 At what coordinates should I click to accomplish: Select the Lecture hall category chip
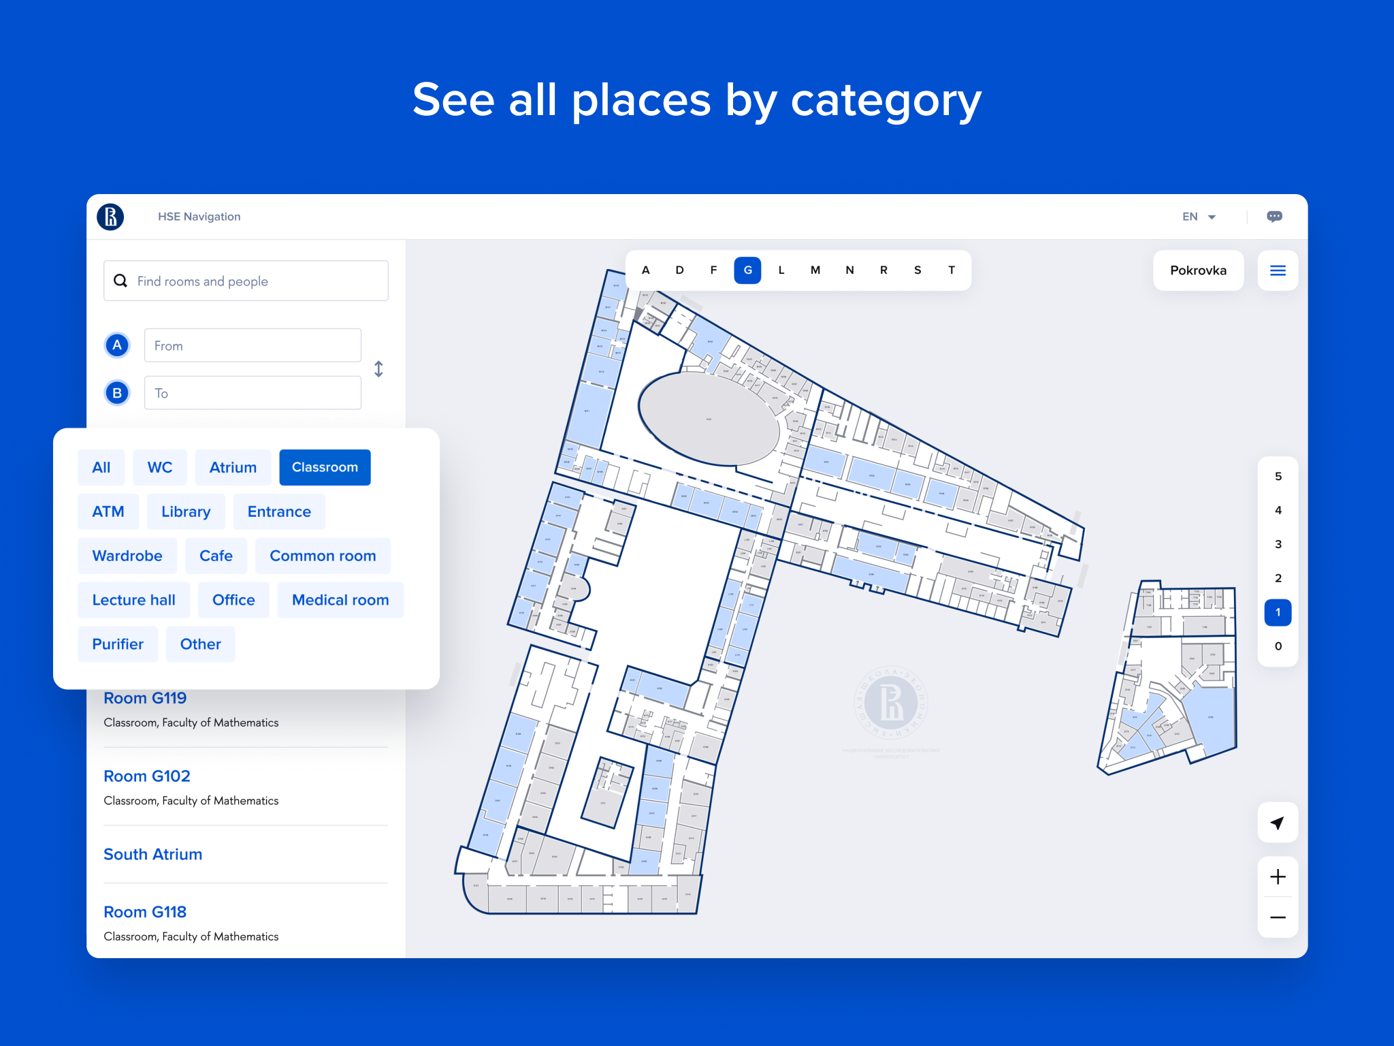point(133,600)
